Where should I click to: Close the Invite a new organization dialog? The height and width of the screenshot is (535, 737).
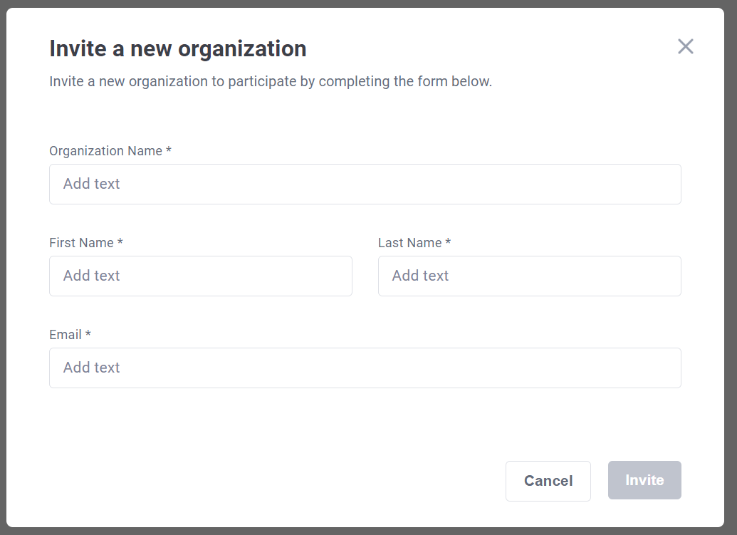coord(685,47)
